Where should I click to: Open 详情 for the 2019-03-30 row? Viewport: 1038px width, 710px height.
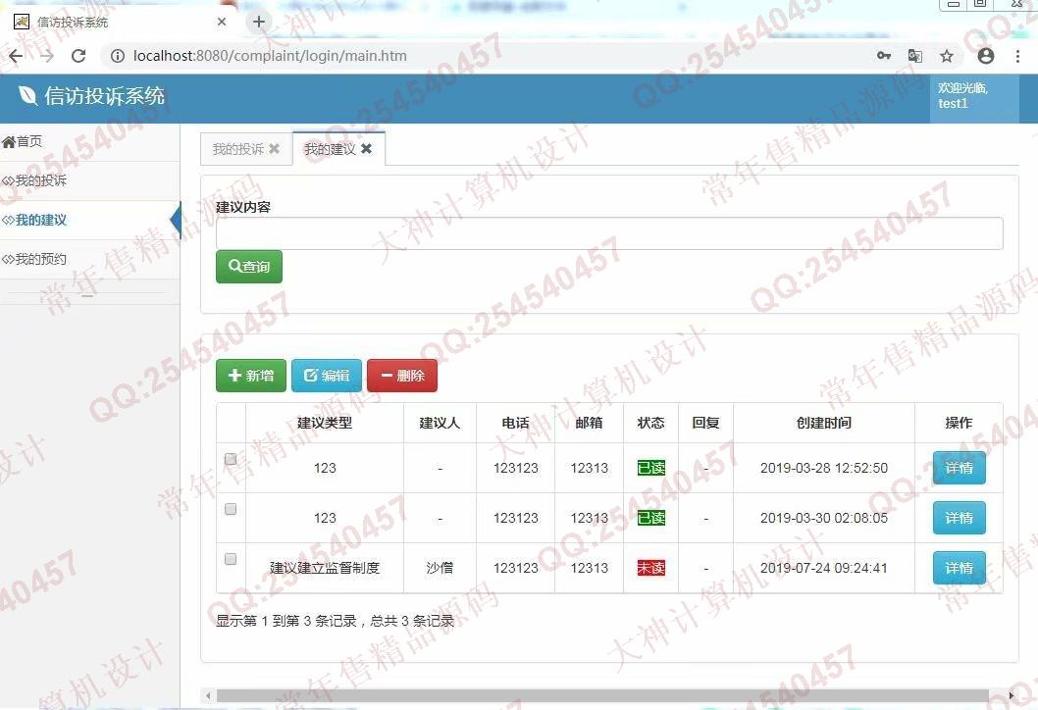pyautogui.click(x=960, y=518)
